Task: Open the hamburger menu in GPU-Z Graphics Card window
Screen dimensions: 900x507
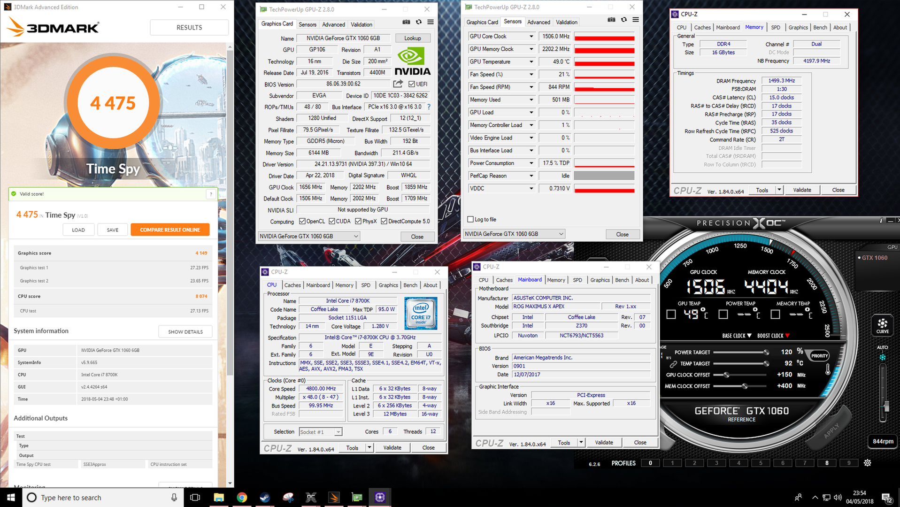Action: coord(431,22)
